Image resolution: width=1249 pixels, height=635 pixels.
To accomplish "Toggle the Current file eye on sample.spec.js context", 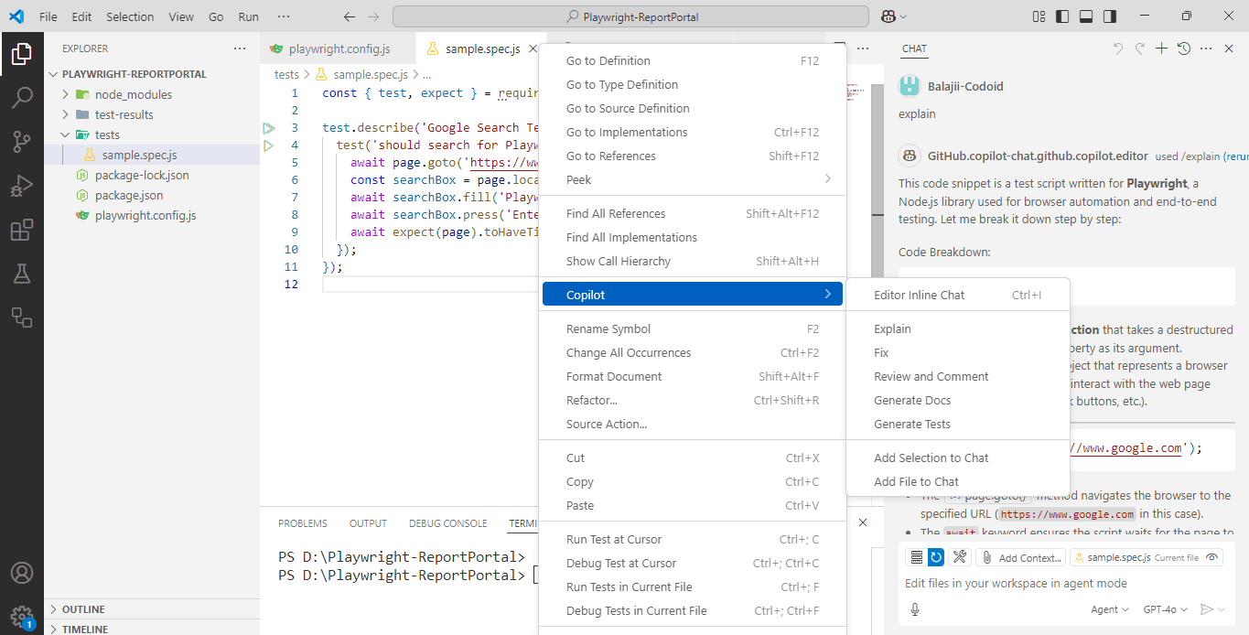I will [x=1212, y=556].
